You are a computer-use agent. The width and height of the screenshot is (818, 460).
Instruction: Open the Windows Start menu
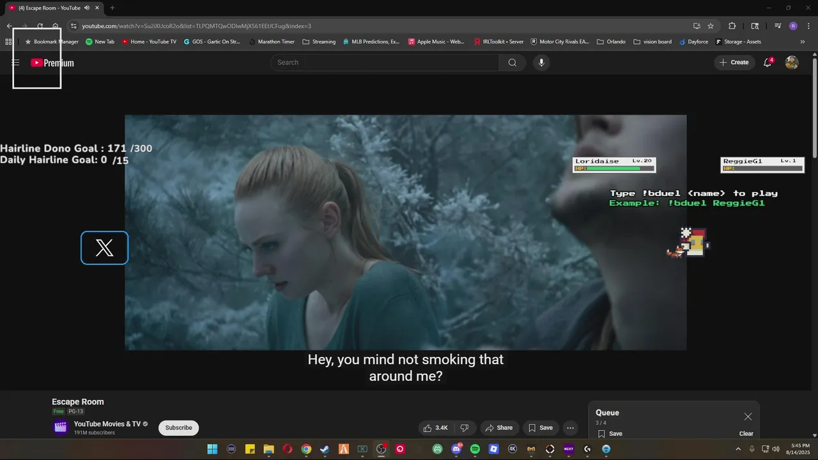(x=212, y=449)
